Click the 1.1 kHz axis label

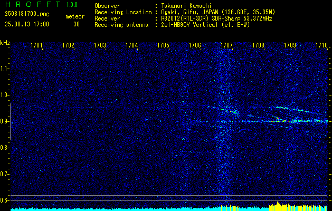tap(4, 69)
